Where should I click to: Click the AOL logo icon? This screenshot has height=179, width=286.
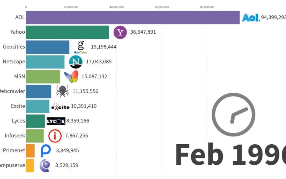(251, 18)
